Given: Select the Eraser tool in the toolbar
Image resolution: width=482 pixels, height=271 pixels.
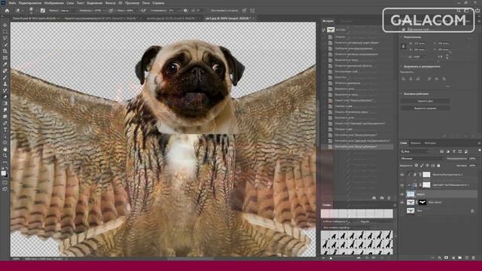Looking at the screenshot, I should (5, 97).
